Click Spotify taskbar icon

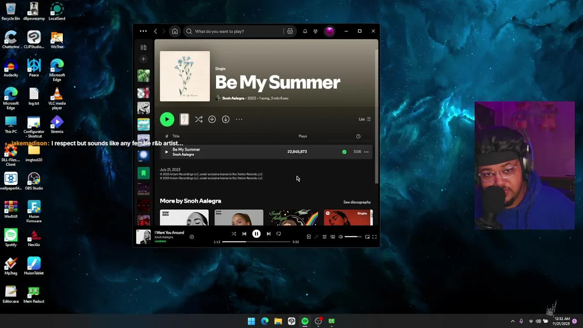coord(305,321)
